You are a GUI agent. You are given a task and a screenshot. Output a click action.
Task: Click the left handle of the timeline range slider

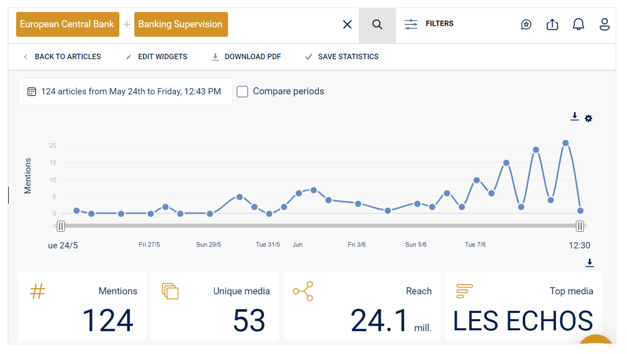(x=60, y=226)
